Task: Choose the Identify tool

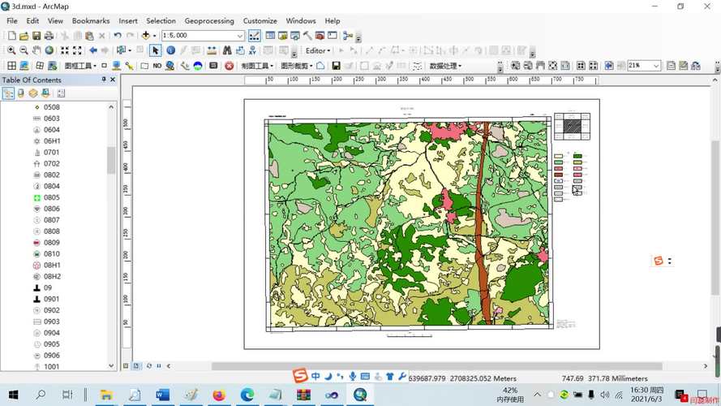Action: (x=170, y=50)
